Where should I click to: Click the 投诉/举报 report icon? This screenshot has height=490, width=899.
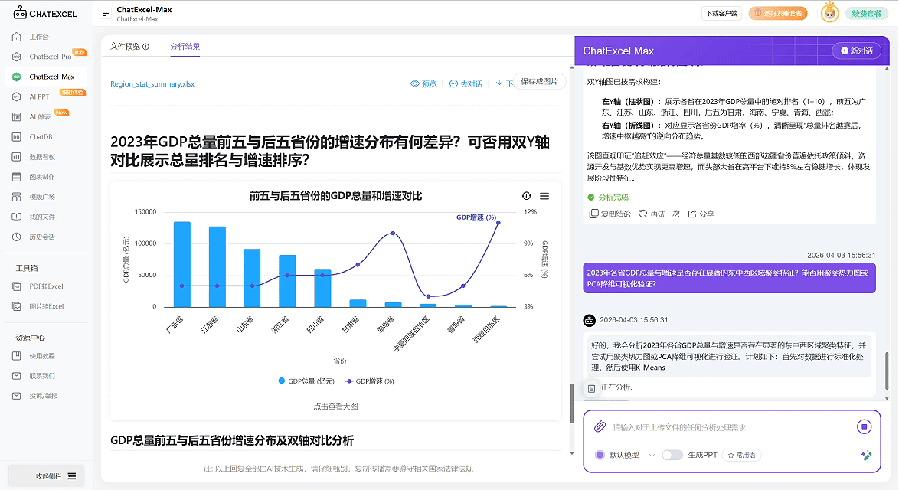tap(17, 396)
